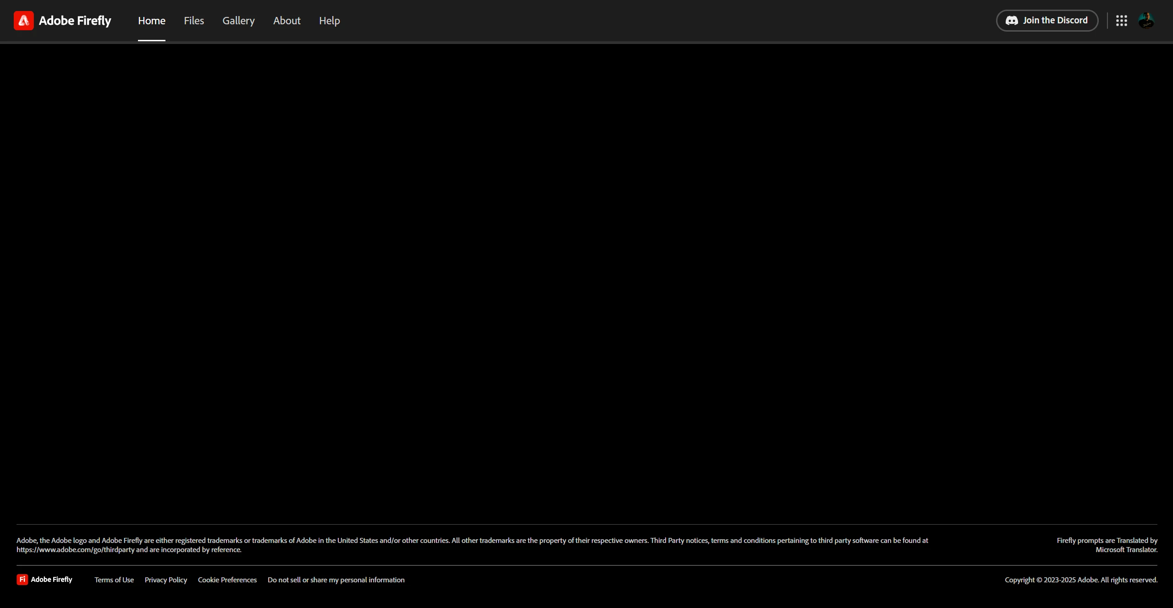The image size is (1173, 608).
Task: Open the Files tab
Action: 194,21
